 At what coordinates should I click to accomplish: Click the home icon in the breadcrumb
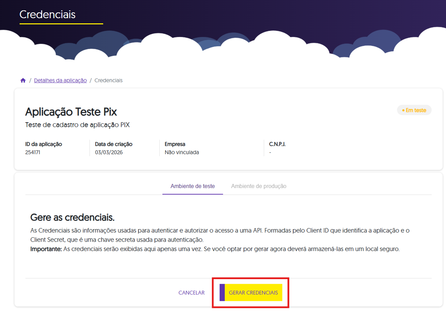(23, 80)
